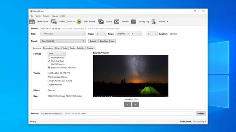The width and height of the screenshot is (236, 132).
Task: Click the 'Preview 2 of 10' text
Action: click(x=132, y=99)
